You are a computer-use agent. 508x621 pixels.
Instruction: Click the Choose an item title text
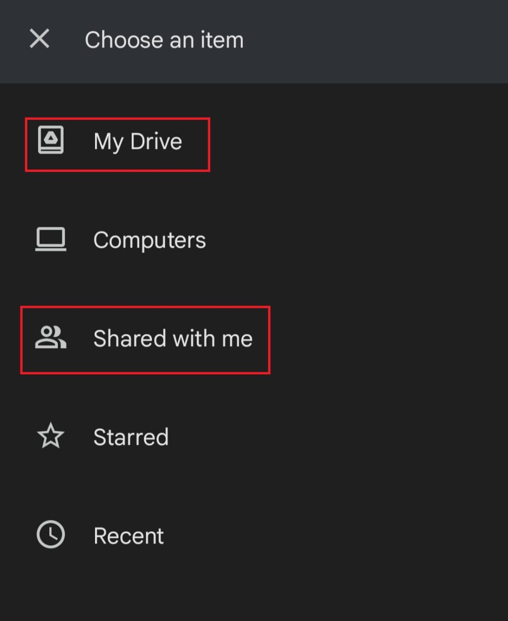[x=164, y=40]
